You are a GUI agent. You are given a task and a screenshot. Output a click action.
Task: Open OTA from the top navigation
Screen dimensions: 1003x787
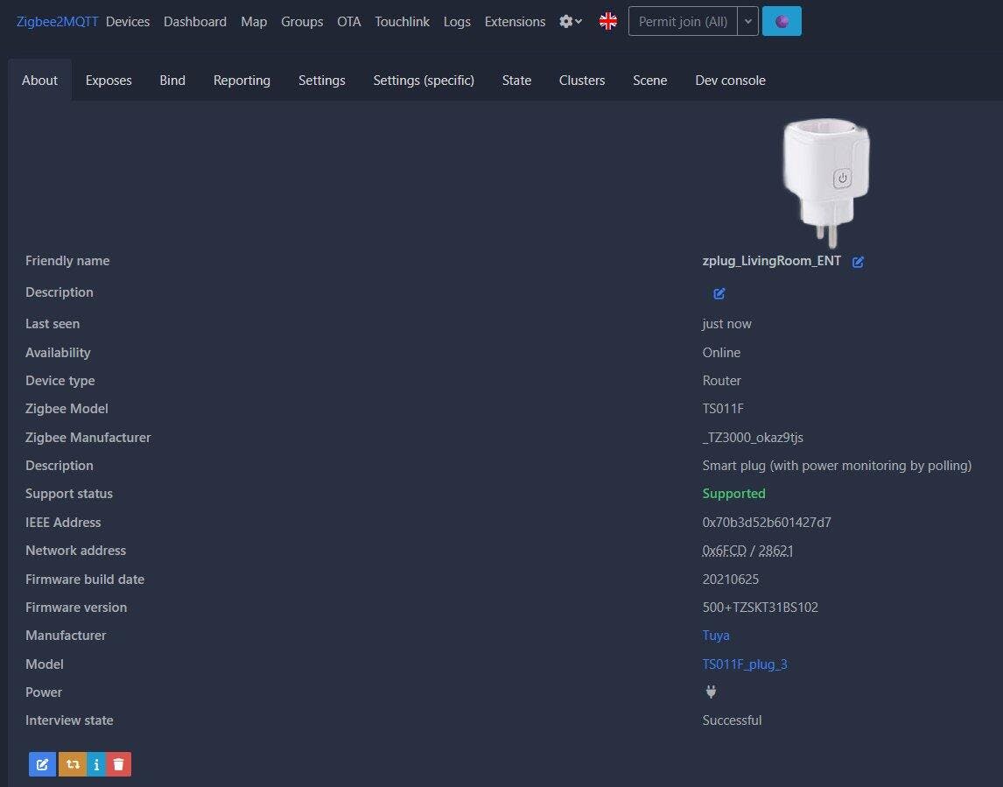click(348, 22)
